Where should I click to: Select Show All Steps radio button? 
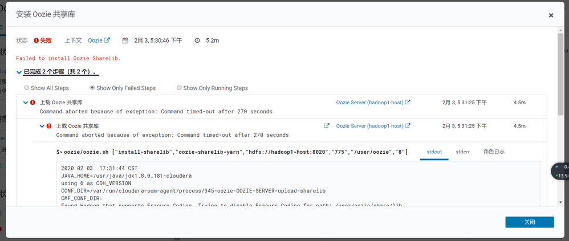(x=26, y=88)
